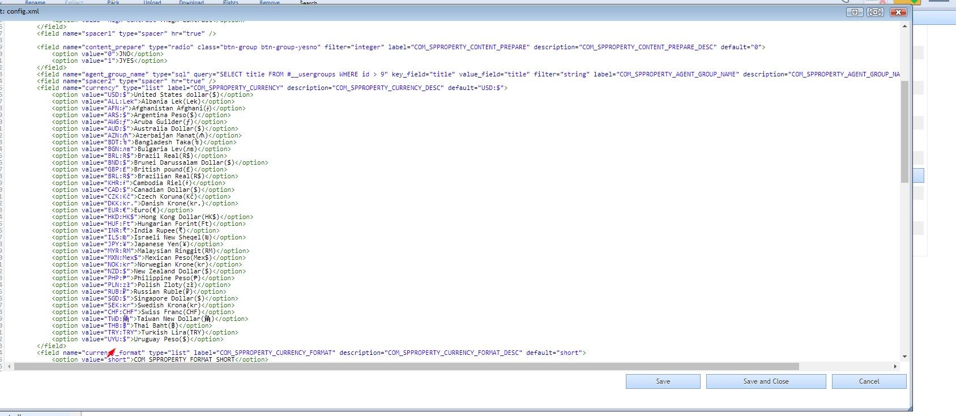The width and height of the screenshot is (956, 416).
Task: Click the Download toolbar label behind dialog
Action: coord(191,3)
